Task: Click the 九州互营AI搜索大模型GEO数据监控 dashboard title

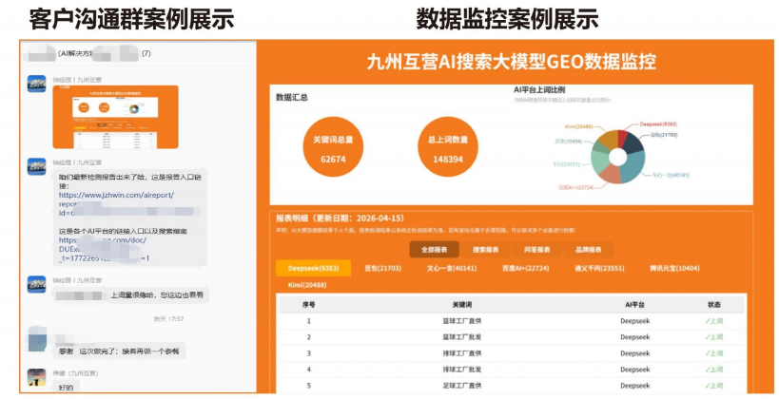Action: click(x=512, y=62)
